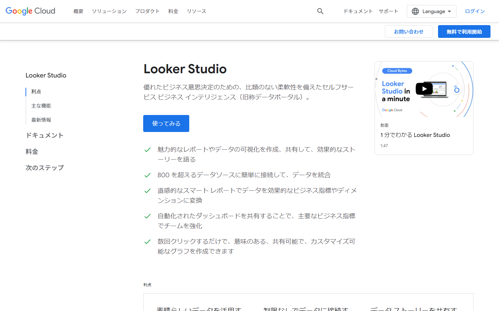The width and height of the screenshot is (499, 311).
Task: Open the search magnifier icon
Action: [320, 11]
